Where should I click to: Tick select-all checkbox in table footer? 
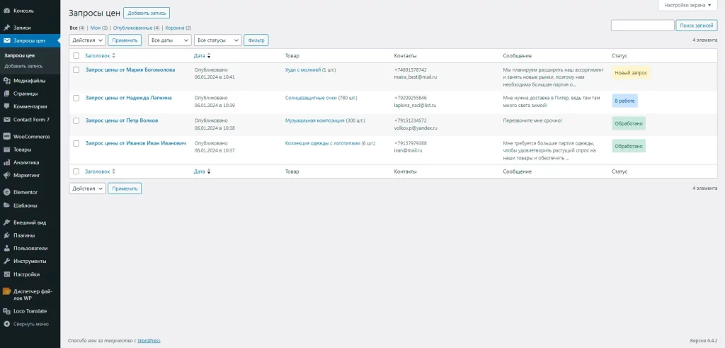pos(76,172)
